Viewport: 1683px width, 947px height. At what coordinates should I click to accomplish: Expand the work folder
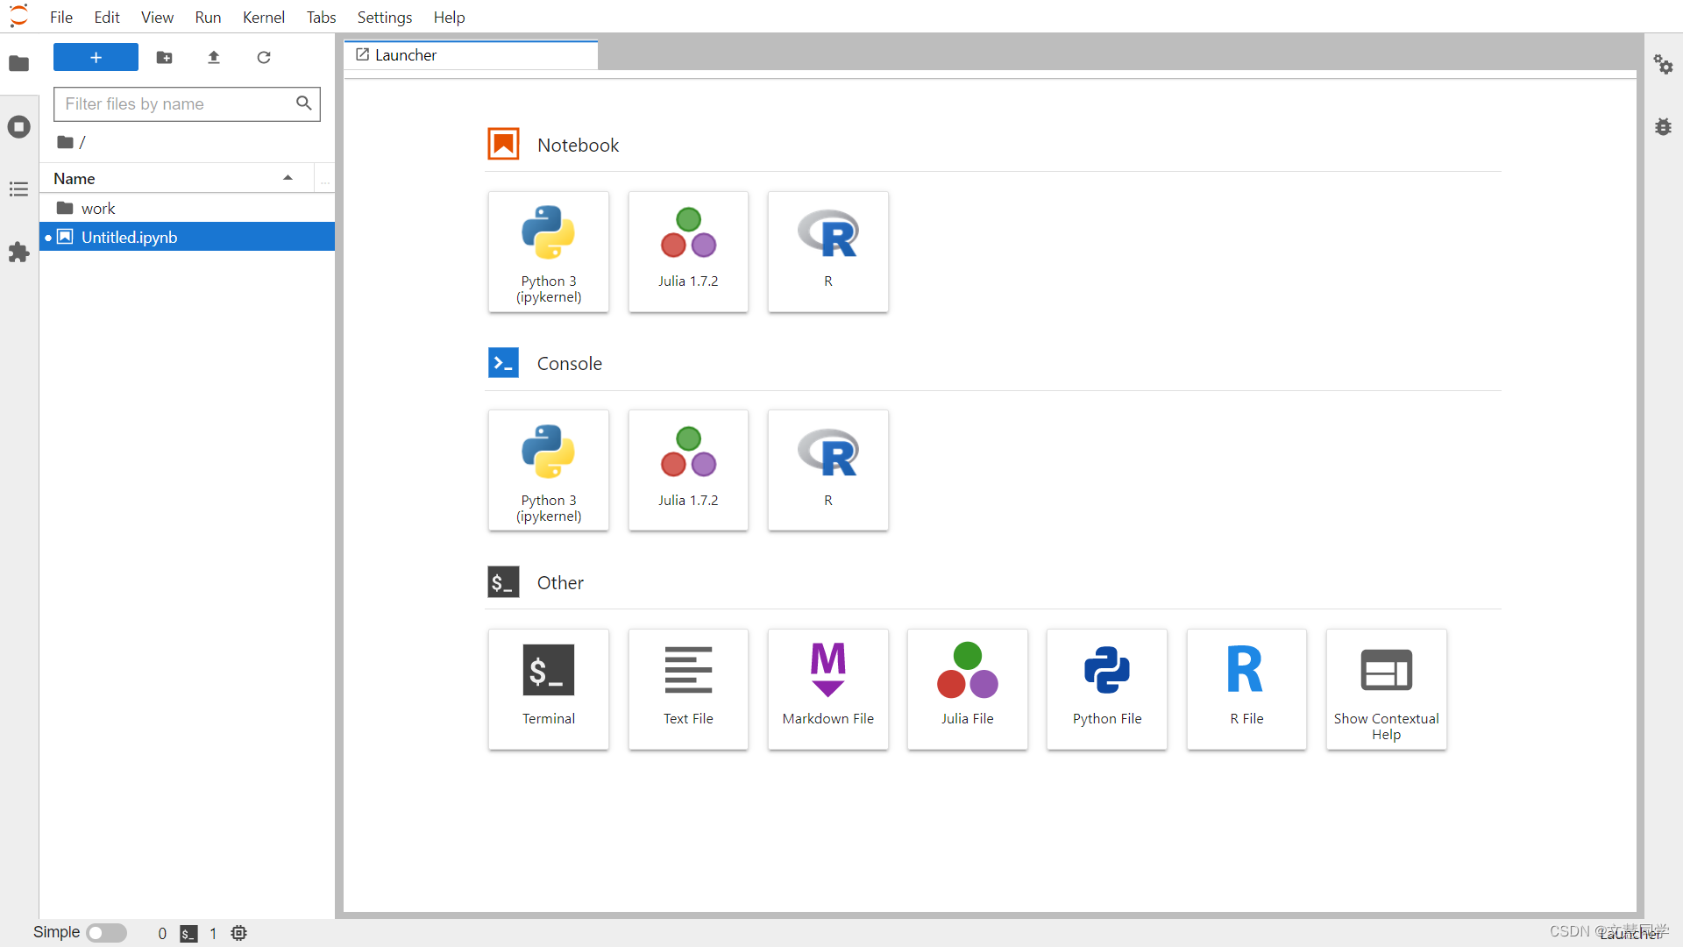[x=98, y=207]
